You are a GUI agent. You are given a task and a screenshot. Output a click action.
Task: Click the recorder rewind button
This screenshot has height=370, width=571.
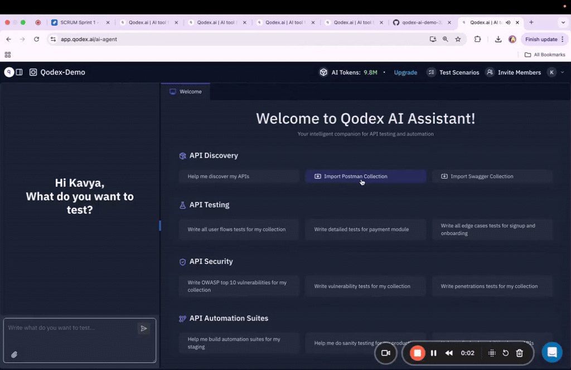pyautogui.click(x=449, y=353)
